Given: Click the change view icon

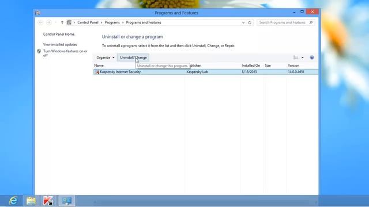Looking at the screenshot, I should 296,57.
